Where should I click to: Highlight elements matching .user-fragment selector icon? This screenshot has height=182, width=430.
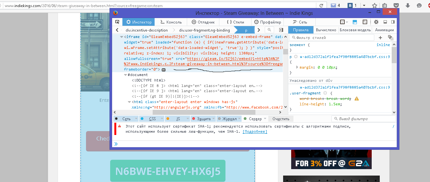[325, 93]
